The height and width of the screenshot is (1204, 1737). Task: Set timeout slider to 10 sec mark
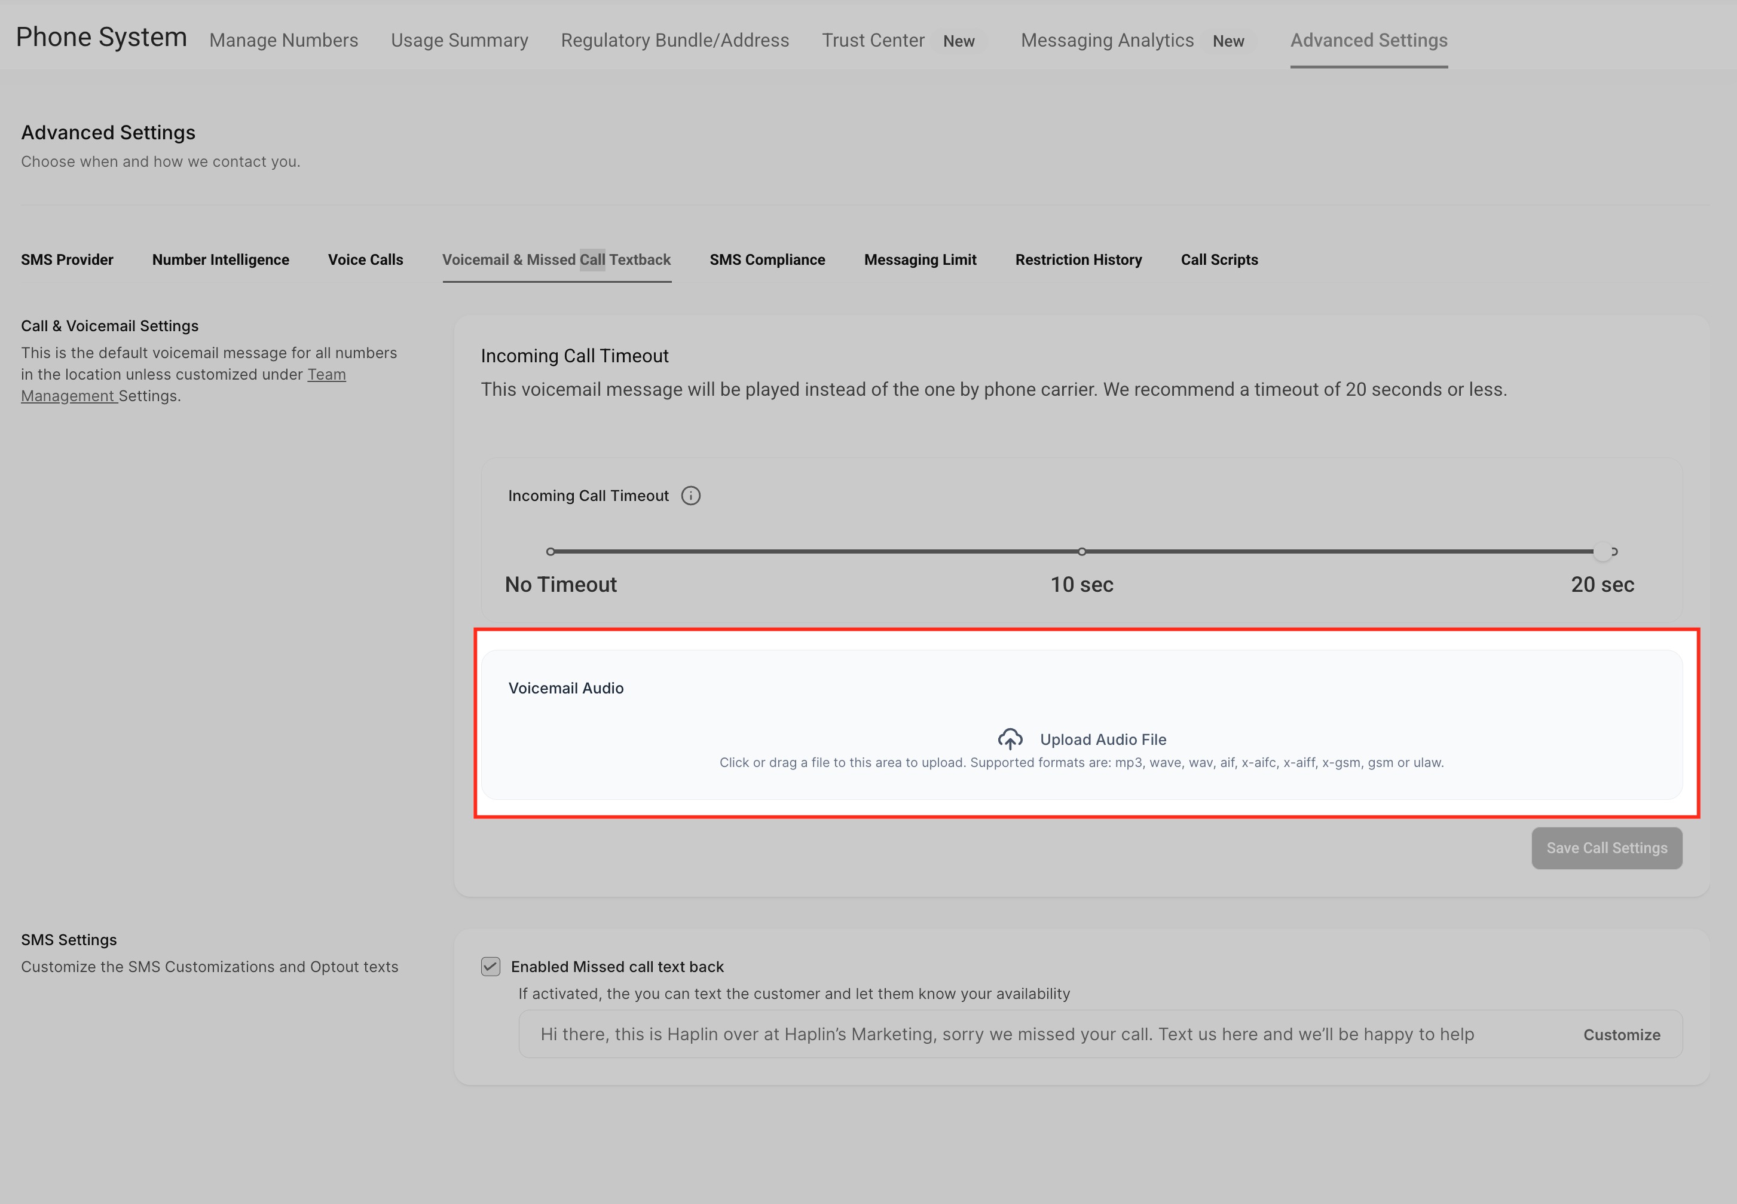(x=1081, y=551)
